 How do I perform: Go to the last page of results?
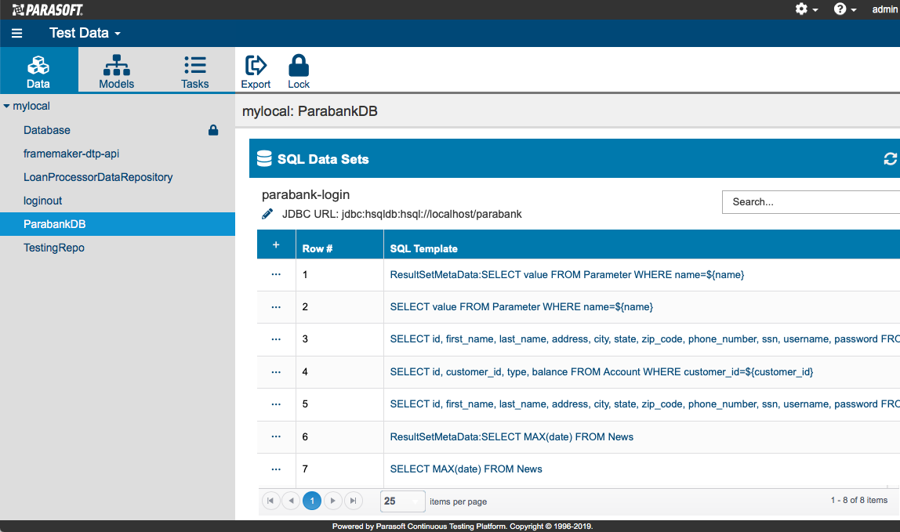[x=354, y=501]
